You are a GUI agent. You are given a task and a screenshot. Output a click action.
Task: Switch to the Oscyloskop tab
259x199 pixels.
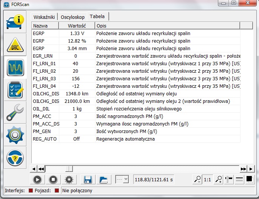tap(72, 17)
